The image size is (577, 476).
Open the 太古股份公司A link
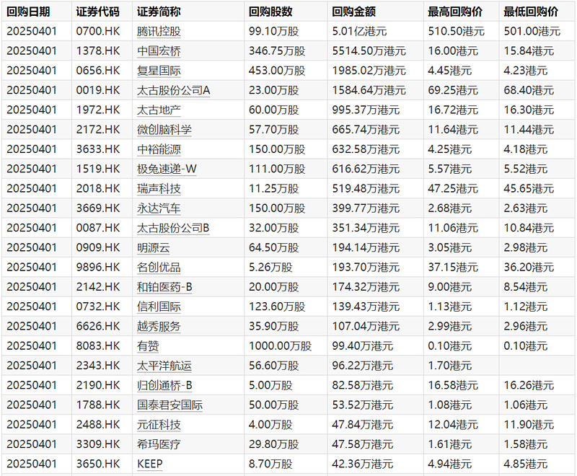click(173, 90)
